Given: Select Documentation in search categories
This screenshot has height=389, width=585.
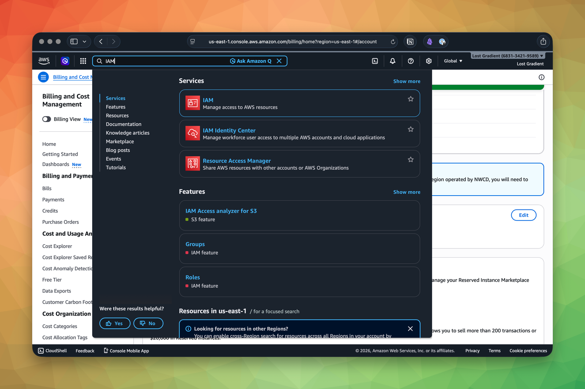Looking at the screenshot, I should click(124, 124).
